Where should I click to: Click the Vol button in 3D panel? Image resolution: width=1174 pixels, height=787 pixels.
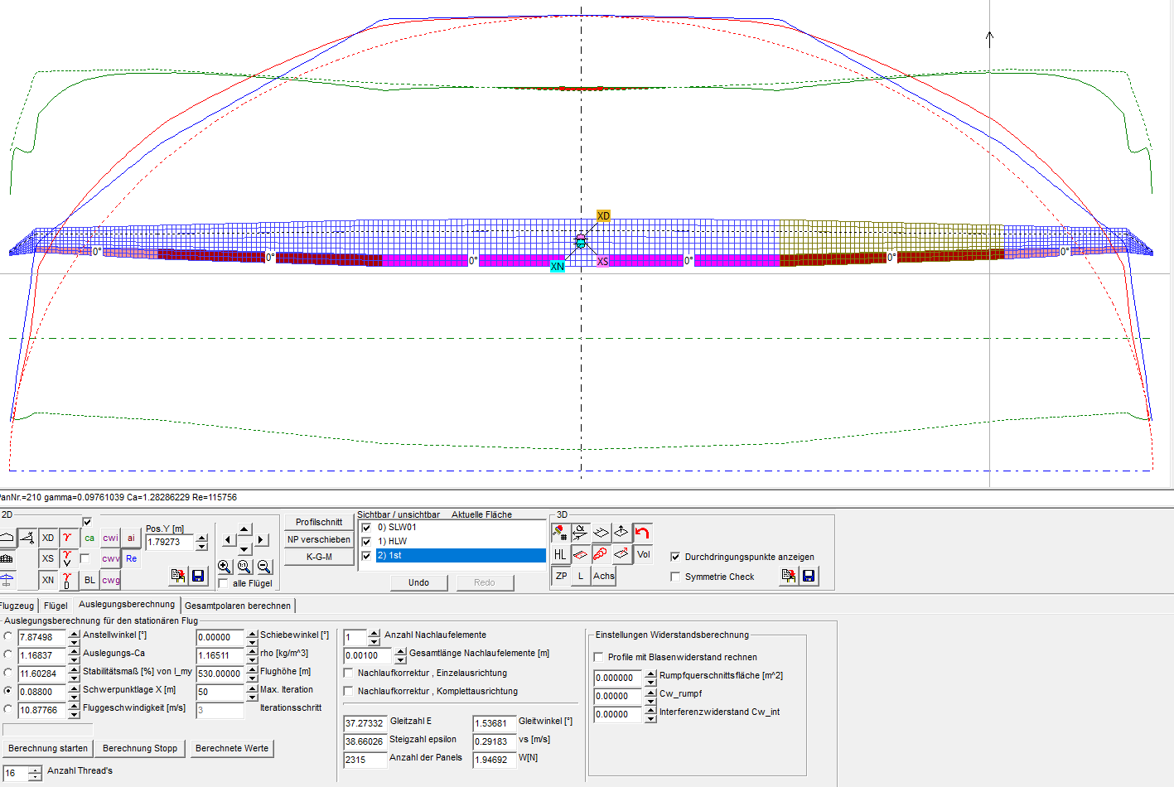tap(643, 554)
